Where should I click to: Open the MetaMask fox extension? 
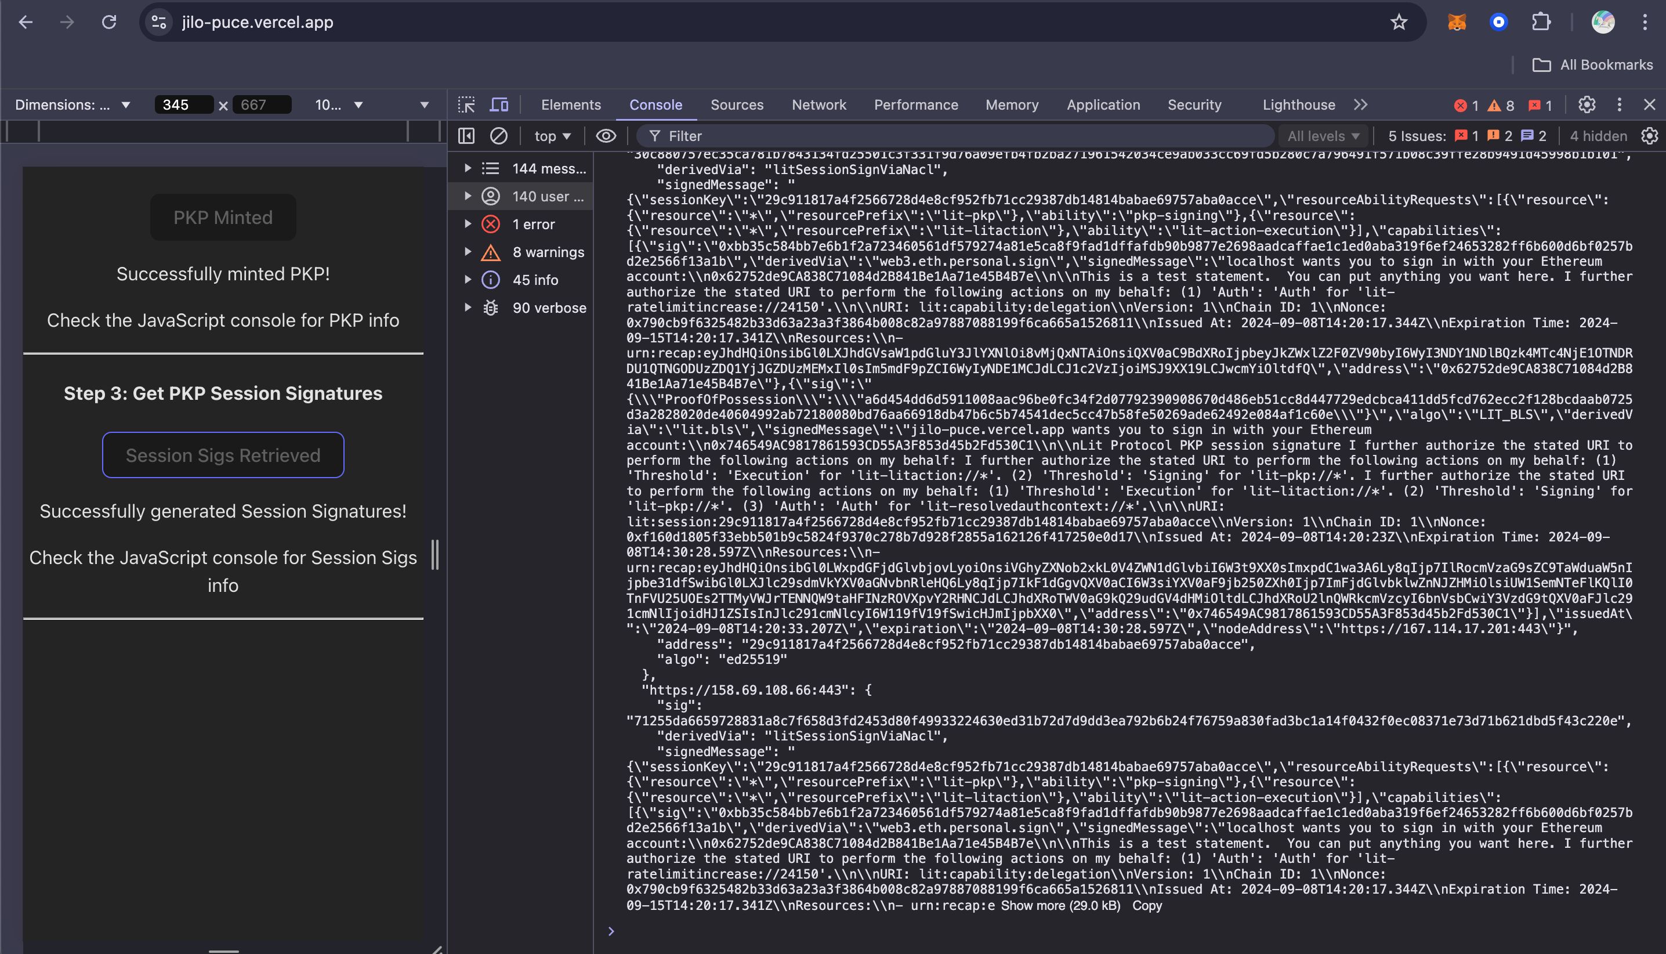click(1457, 22)
